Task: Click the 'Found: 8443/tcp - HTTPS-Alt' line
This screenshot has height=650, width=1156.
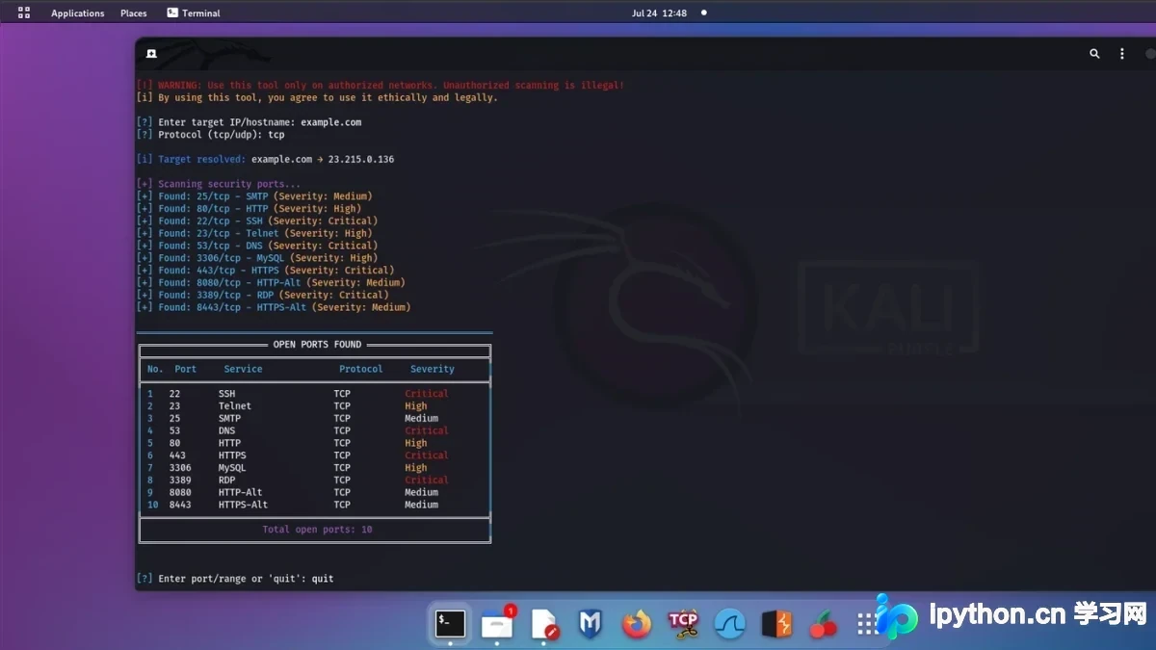Action: (x=274, y=307)
